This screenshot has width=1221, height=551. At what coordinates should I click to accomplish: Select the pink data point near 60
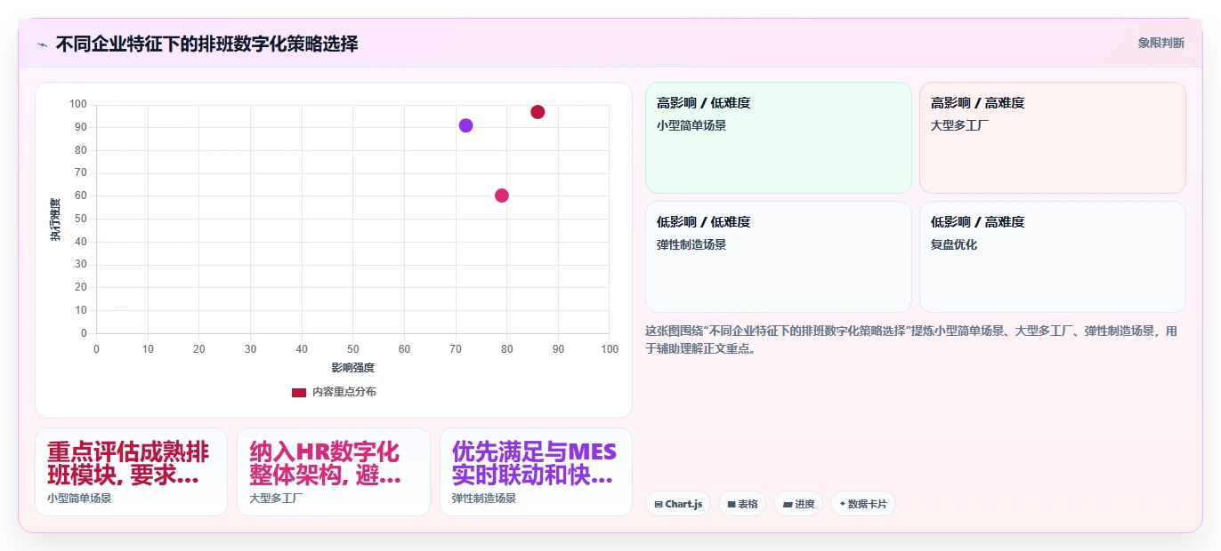502,196
